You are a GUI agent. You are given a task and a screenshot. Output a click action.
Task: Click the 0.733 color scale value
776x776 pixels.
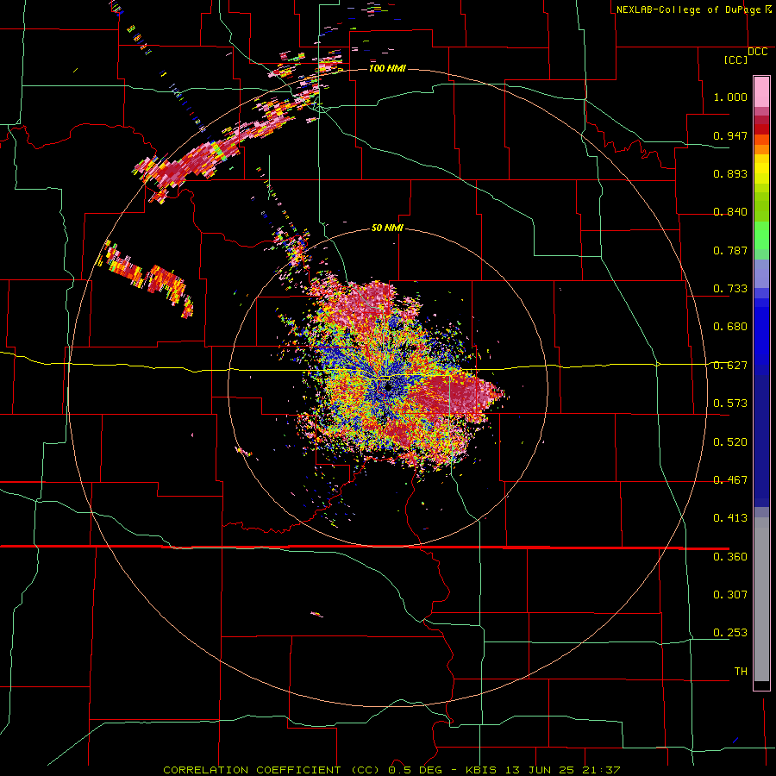[730, 289]
